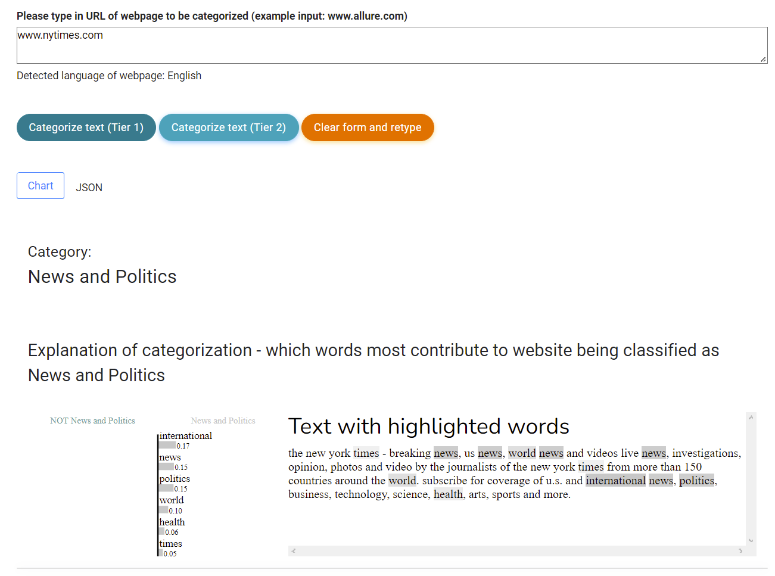Click Categorize text (Tier 2) button
Image resolution: width=775 pixels, height=576 pixels.
(229, 127)
